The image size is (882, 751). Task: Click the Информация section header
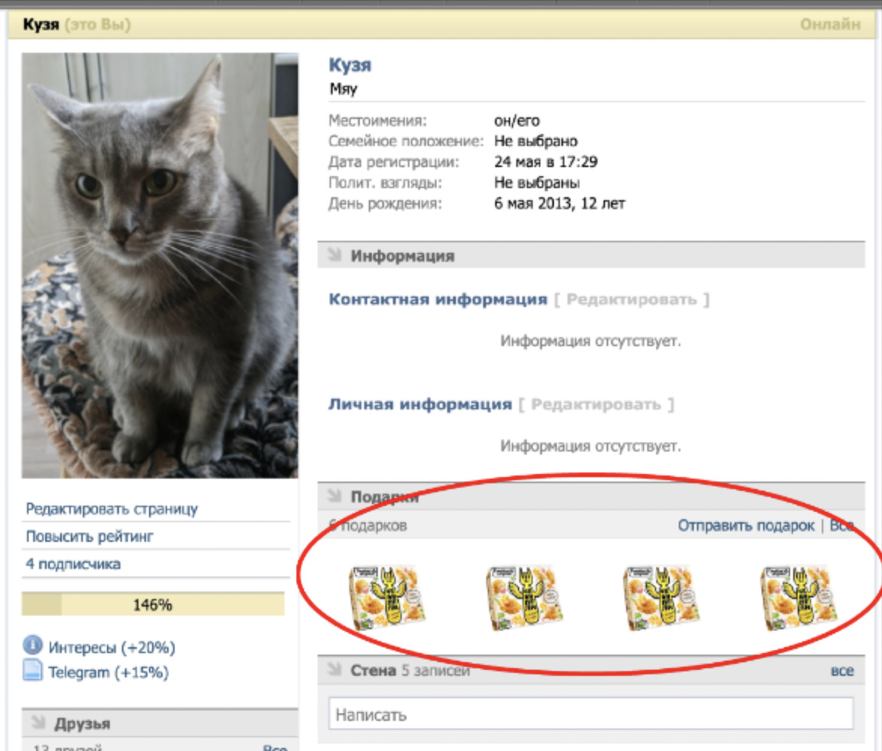click(x=592, y=256)
